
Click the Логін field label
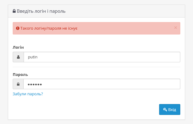pyautogui.click(x=18, y=47)
